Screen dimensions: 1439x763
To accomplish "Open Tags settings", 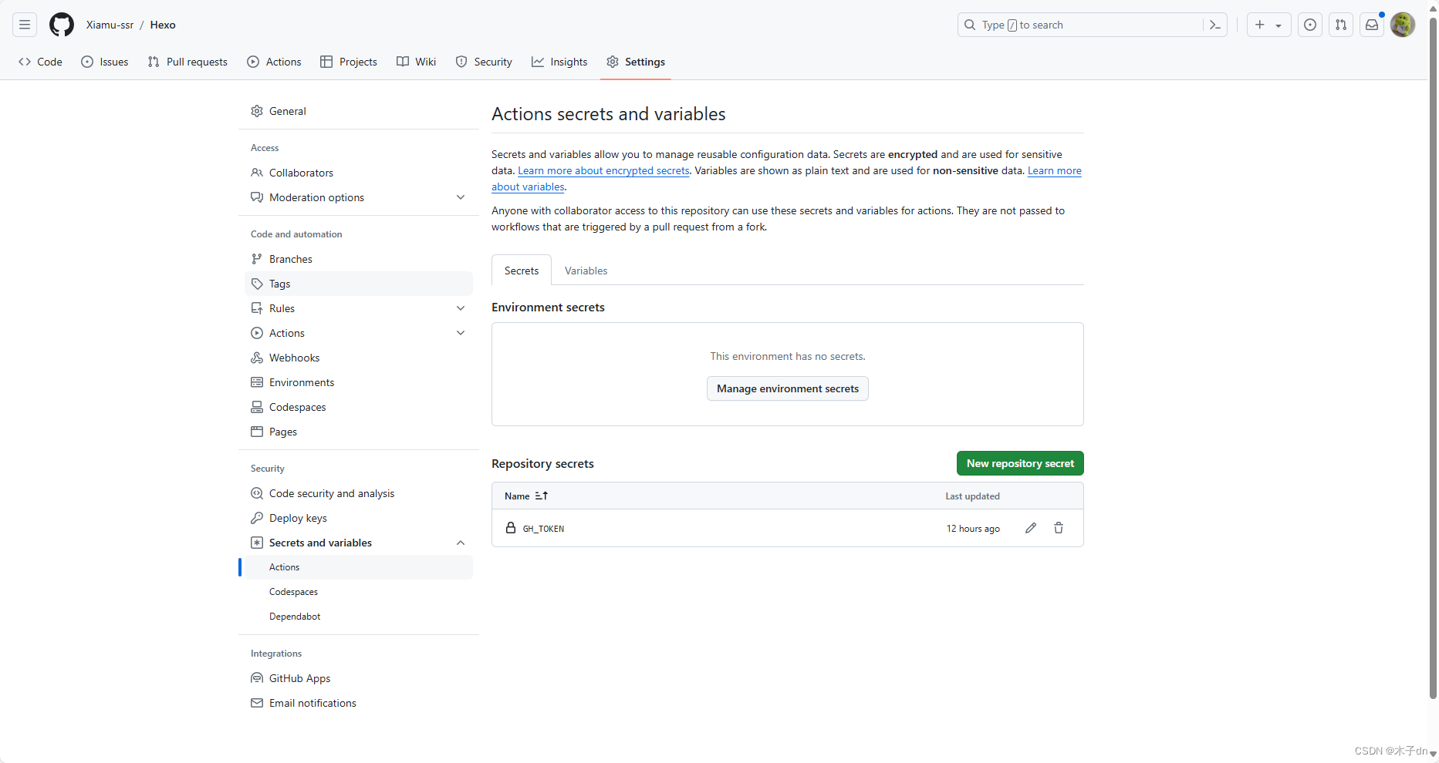I will point(359,284).
